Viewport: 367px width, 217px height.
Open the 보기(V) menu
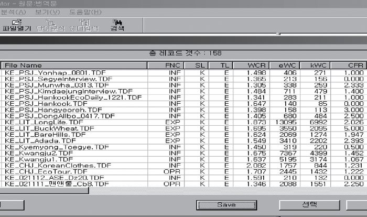[48, 12]
